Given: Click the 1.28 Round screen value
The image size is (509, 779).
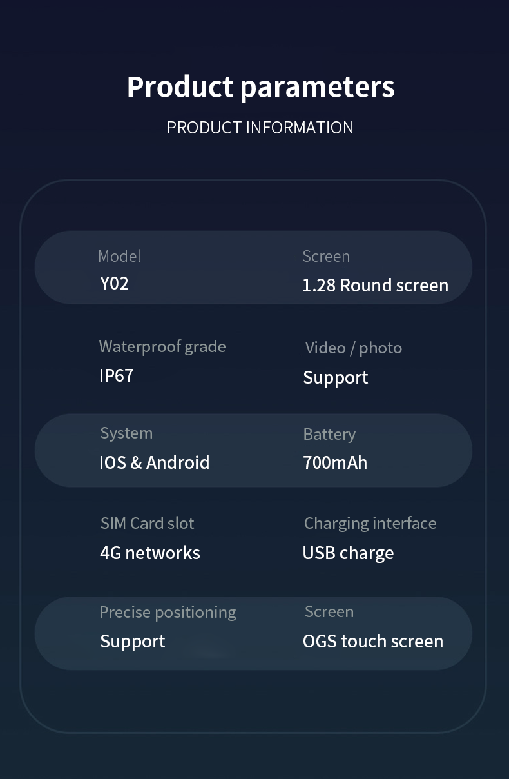Looking at the screenshot, I should click(375, 285).
